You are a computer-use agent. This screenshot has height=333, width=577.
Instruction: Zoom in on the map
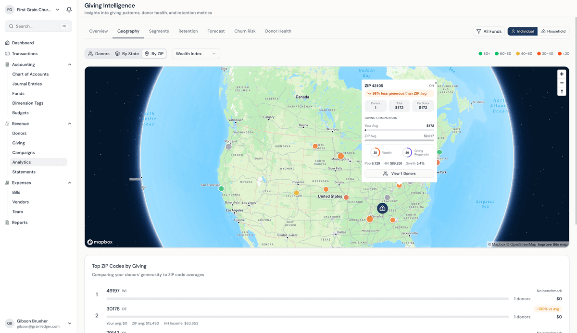(562, 74)
